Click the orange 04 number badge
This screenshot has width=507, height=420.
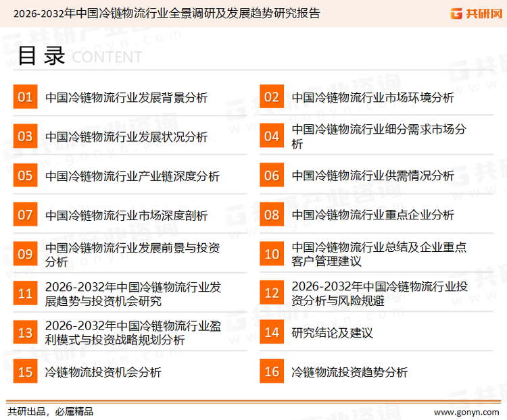coord(272,136)
